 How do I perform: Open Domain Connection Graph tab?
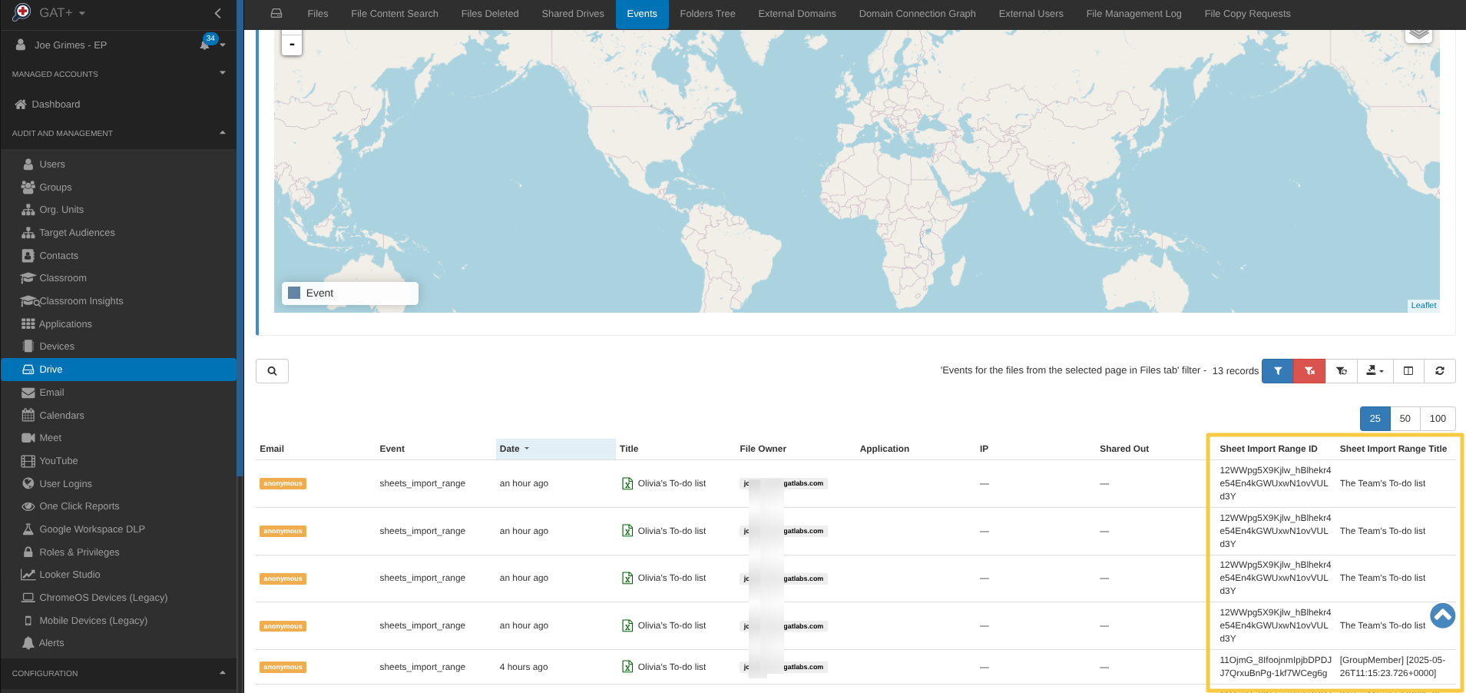coord(917,14)
